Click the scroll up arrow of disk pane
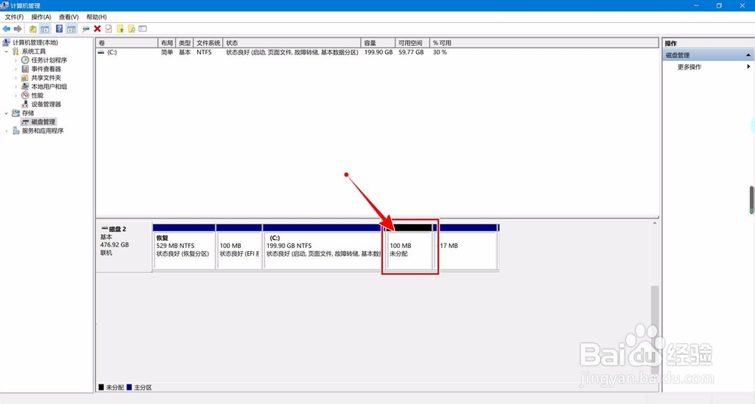755x404 pixels. pos(655,224)
